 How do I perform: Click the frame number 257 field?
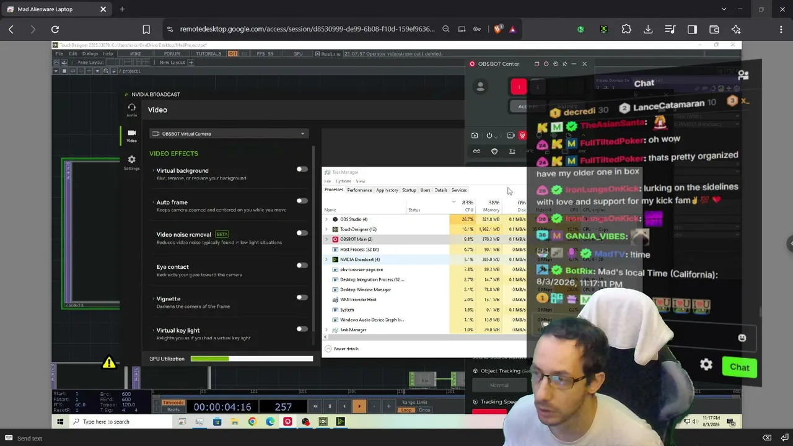coord(283,407)
